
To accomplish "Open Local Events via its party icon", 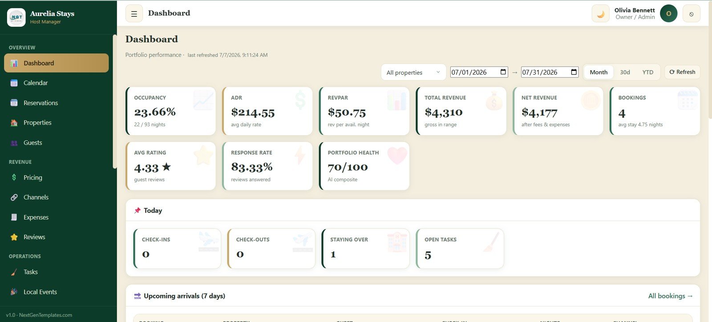I will (14, 292).
